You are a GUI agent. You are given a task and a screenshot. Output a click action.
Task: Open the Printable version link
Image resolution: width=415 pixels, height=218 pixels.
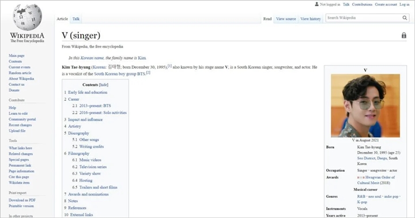click(21, 206)
